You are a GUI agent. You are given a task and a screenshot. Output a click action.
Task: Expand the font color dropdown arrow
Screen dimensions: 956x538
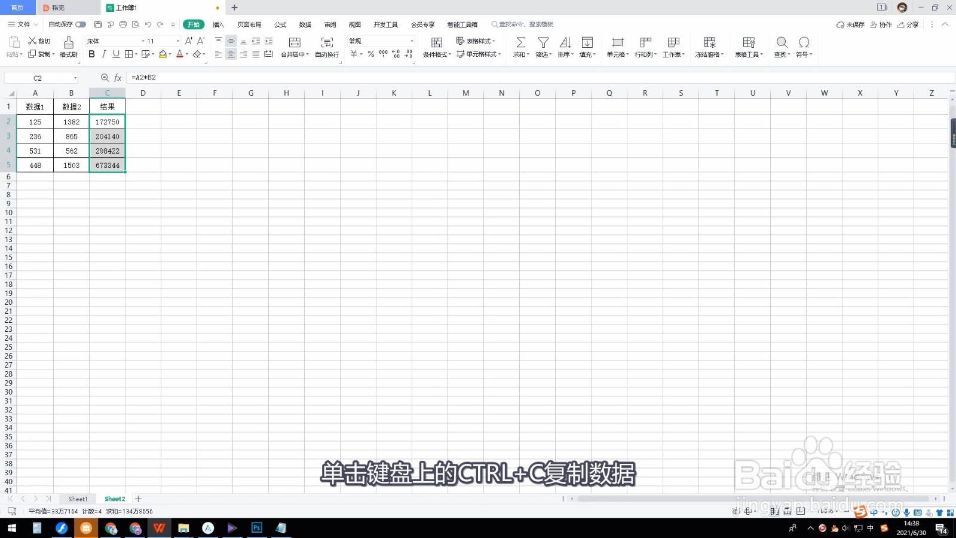[187, 54]
